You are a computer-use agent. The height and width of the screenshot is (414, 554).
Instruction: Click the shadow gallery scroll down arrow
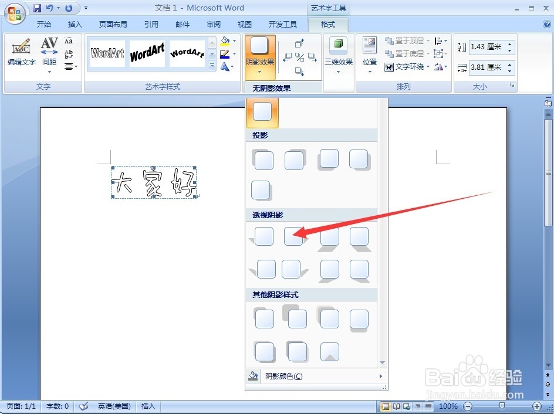click(x=382, y=362)
